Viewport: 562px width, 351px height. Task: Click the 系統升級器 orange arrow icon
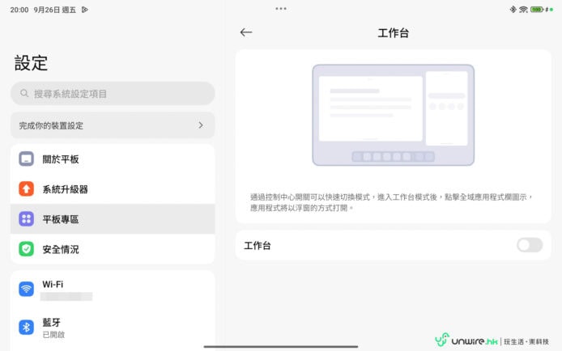27,189
